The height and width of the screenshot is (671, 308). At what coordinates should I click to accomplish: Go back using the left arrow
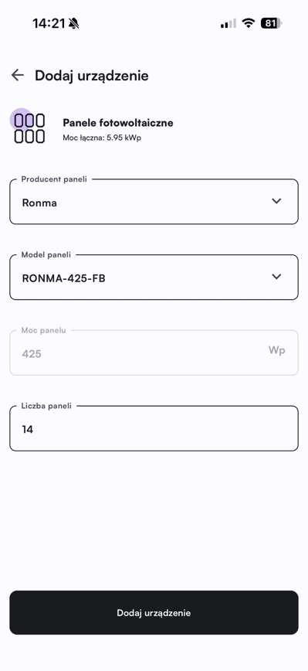[18, 75]
